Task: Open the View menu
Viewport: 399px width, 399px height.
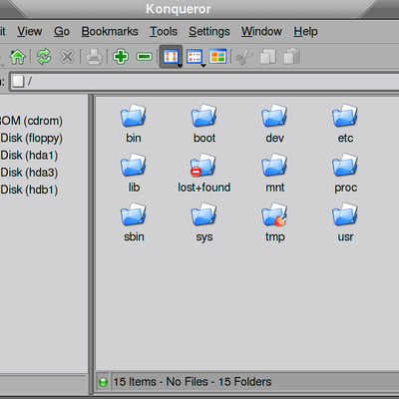Action: pyautogui.click(x=30, y=32)
